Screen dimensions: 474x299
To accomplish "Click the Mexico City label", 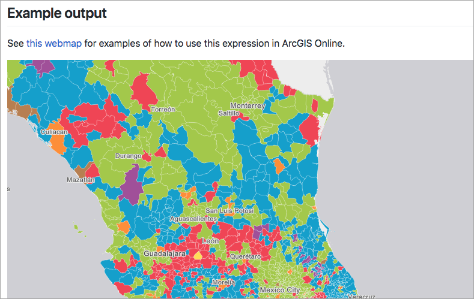I will pos(280,290).
